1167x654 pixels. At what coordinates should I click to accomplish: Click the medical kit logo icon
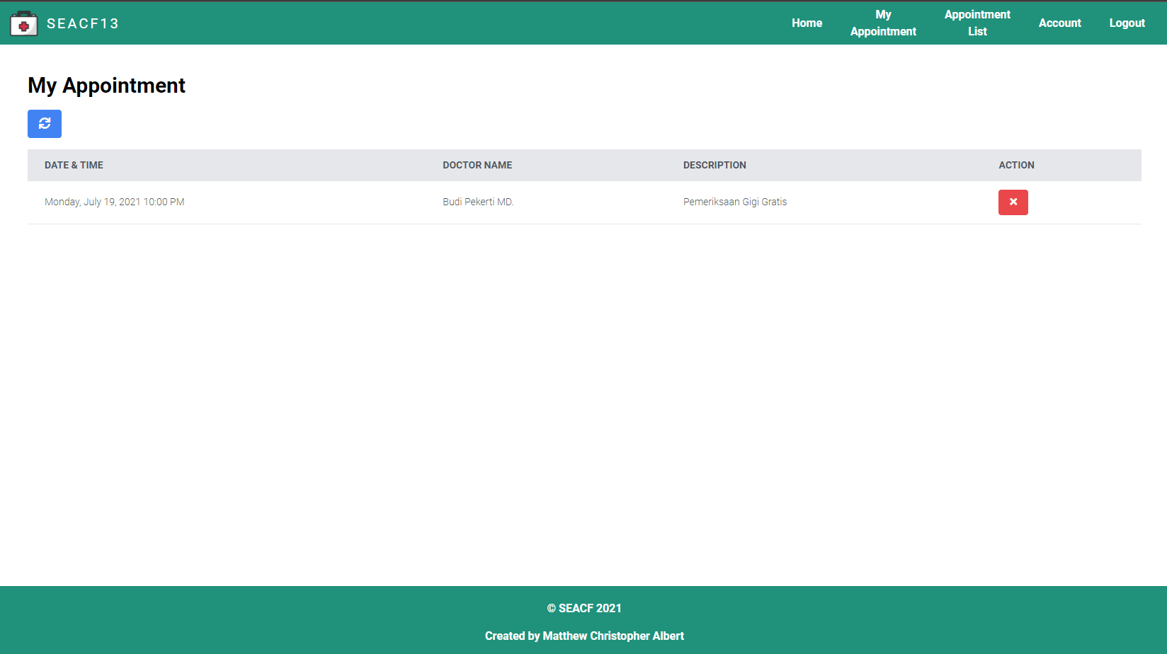tap(24, 23)
